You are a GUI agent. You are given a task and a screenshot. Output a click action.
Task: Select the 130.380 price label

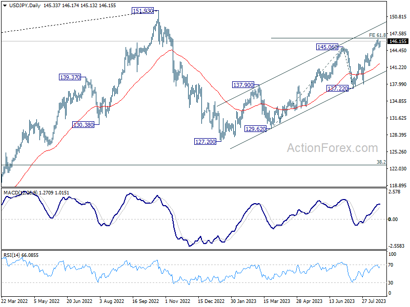click(x=84, y=125)
